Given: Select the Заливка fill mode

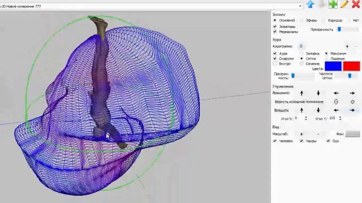Looking at the screenshot, I should click(301, 54).
